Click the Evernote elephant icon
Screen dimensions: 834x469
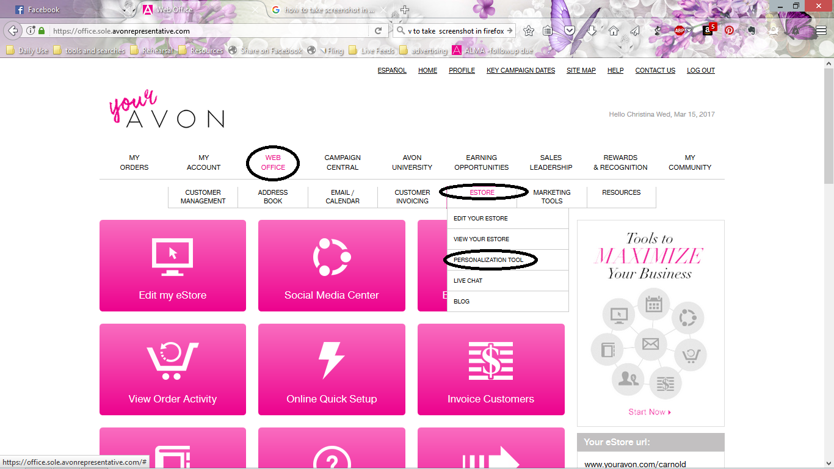751,31
